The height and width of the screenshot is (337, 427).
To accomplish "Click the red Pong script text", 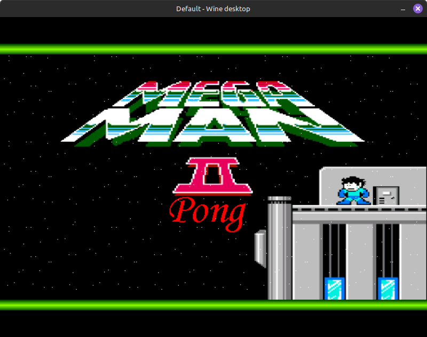I will 208,214.
